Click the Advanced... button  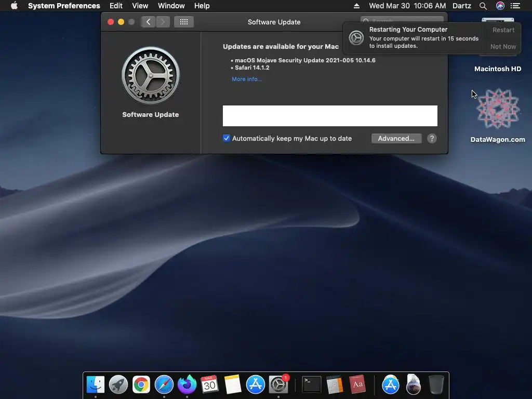(396, 138)
